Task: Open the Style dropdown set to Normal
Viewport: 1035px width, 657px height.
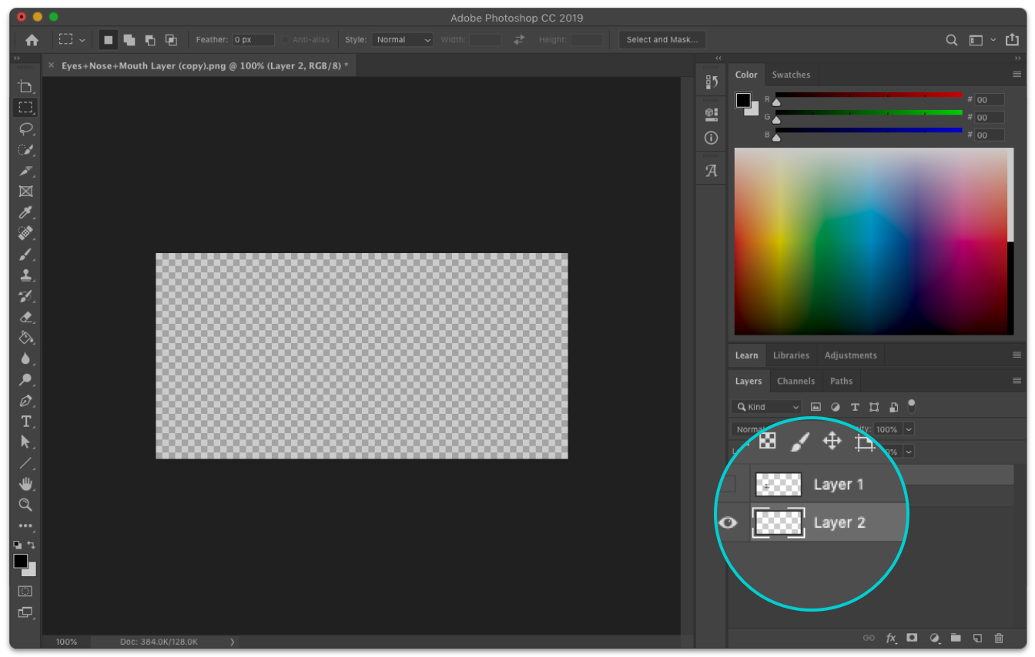Action: [x=403, y=40]
